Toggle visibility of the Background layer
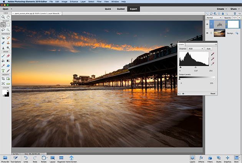Viewport: 242px width, 163px height. (207, 33)
